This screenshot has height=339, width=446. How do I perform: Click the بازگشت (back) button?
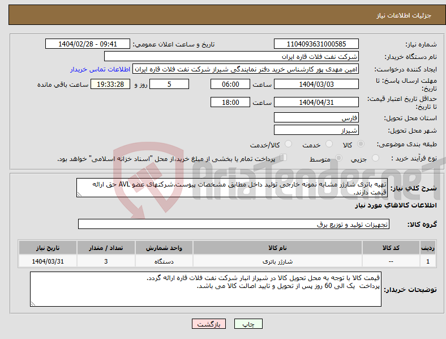(x=209, y=324)
